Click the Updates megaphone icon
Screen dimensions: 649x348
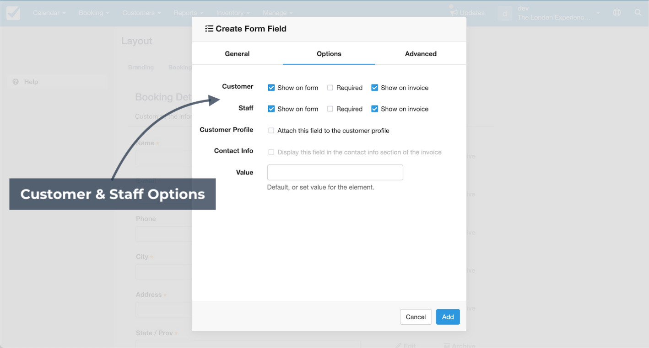click(x=454, y=13)
